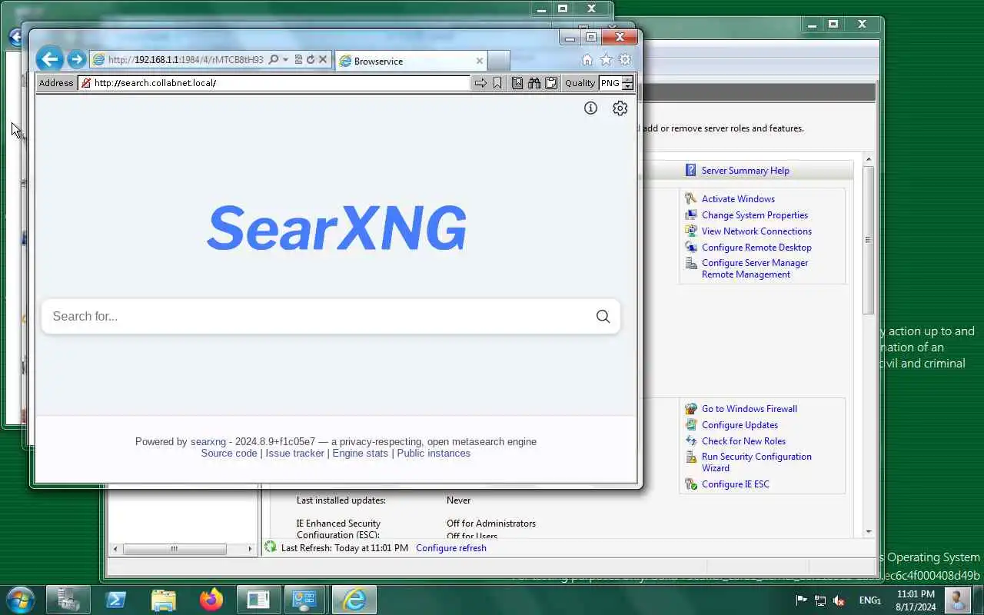
Task: Open the IE Tools gear menu
Action: [625, 60]
